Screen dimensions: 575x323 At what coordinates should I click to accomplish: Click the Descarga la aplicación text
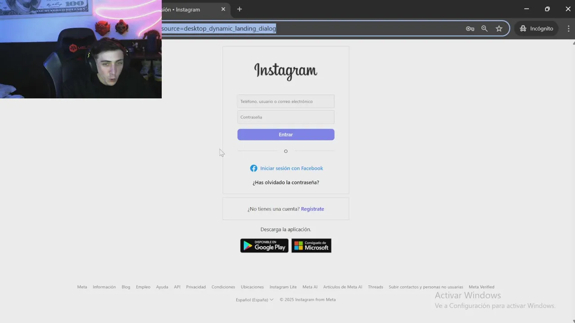click(x=286, y=230)
